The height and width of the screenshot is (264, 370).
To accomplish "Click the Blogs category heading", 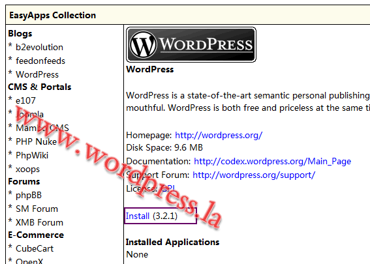I will point(20,33).
